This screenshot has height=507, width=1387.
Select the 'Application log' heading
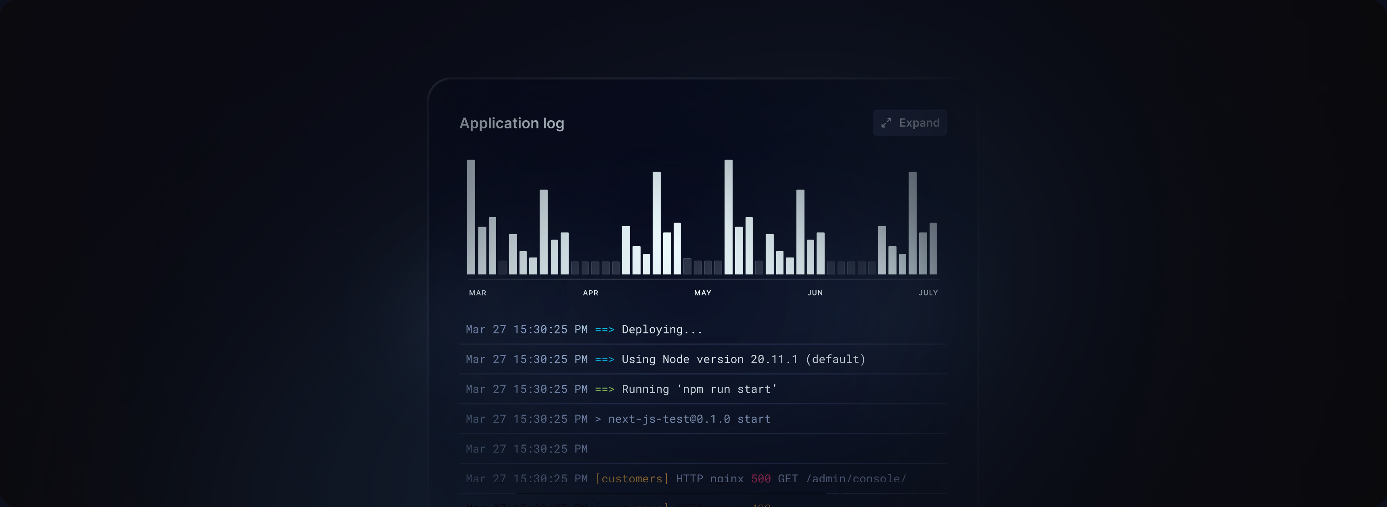point(511,123)
